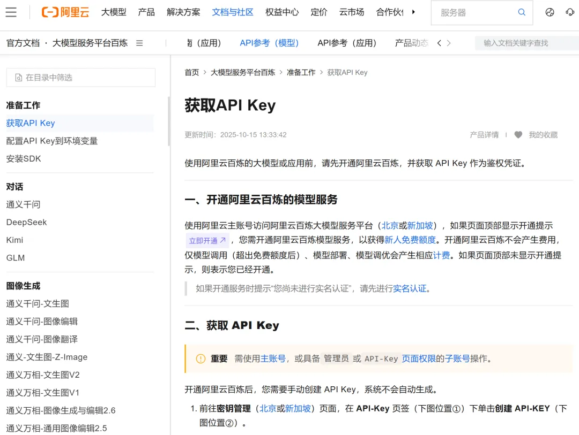Click the 子账号 link

457,358
